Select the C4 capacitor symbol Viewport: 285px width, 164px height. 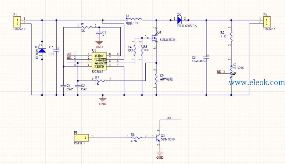click(x=64, y=86)
